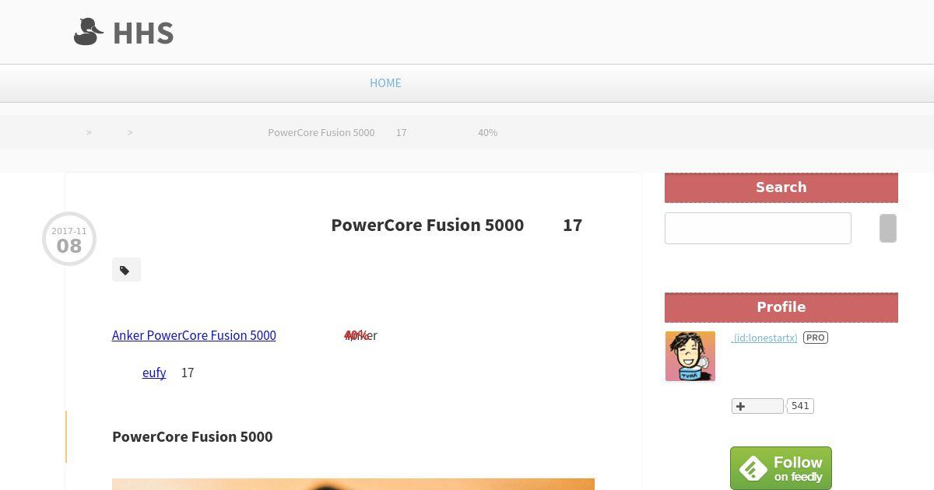Click breadcrumb text PowerCore Fusion 5000
The width and height of the screenshot is (934, 490).
[321, 132]
